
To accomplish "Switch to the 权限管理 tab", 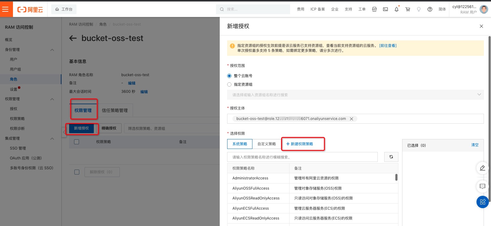I will pyautogui.click(x=83, y=110).
